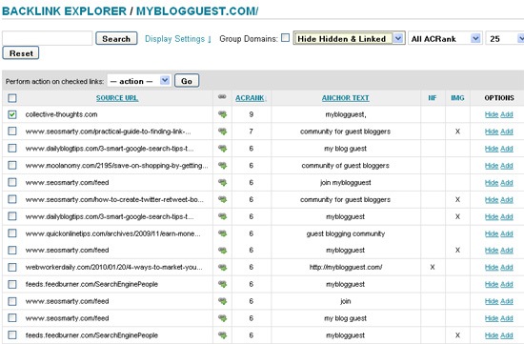Viewport: 524px width, 344px height.
Task: Click the Search button
Action: [x=116, y=38]
